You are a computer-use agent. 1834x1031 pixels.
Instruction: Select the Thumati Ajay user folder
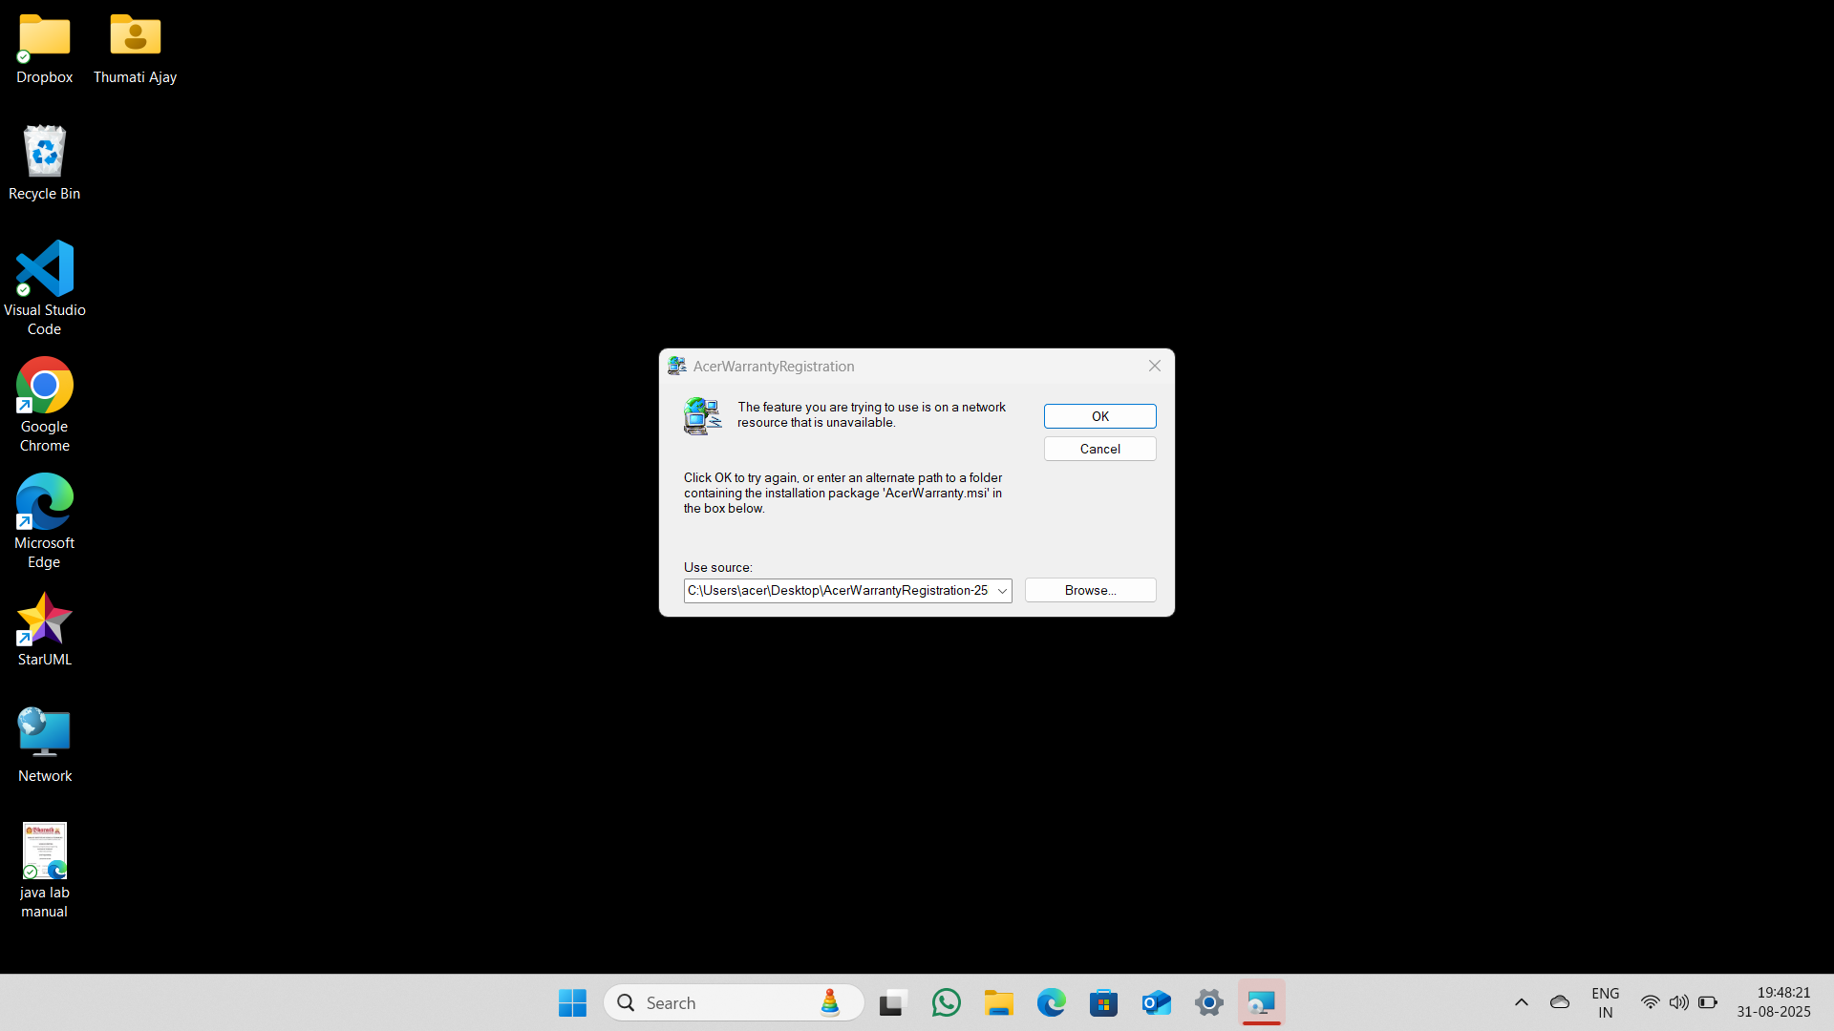[x=135, y=49]
